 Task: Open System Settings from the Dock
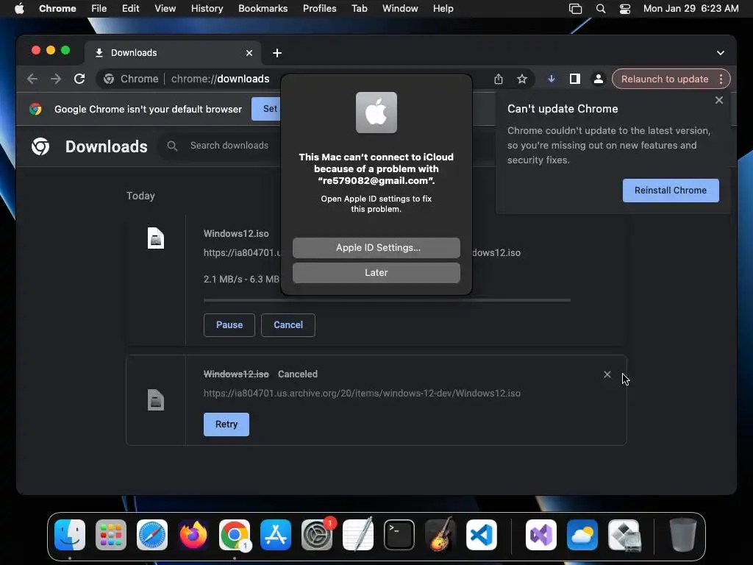pos(317,535)
